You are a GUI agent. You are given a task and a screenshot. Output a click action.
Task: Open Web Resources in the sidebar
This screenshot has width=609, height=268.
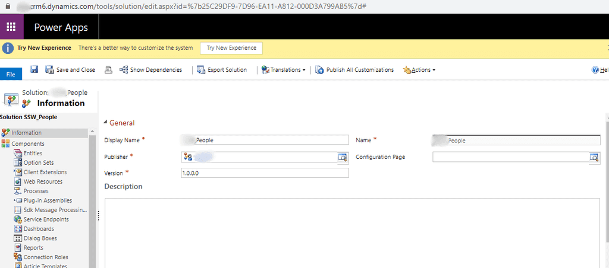(42, 181)
